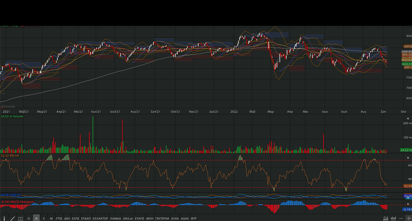
Task: Click the green 822,51 price marker
Action: pos(407,64)
